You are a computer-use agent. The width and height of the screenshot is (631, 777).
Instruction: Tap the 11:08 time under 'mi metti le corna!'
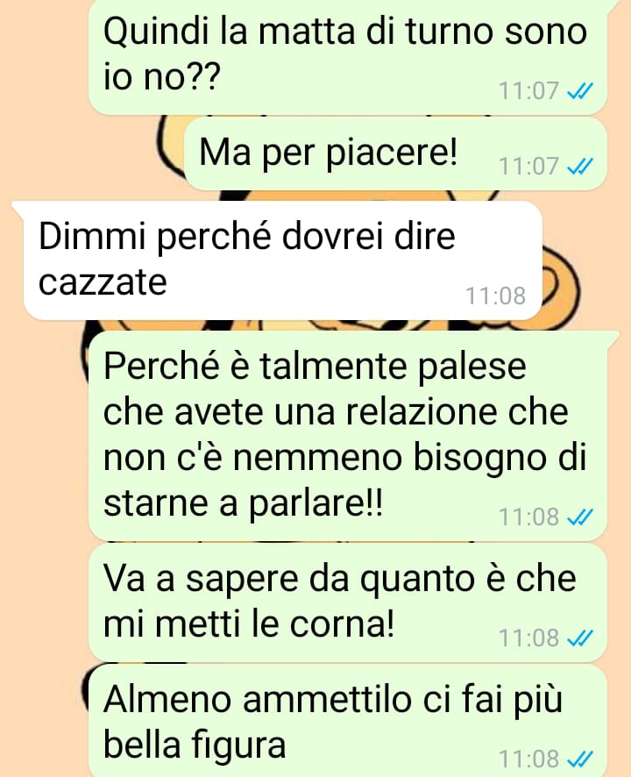[x=528, y=638]
